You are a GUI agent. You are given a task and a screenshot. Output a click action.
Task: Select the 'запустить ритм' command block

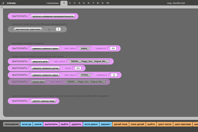pos(41,61)
